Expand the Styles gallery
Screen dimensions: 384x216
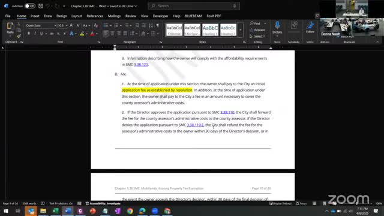tap(241, 30)
